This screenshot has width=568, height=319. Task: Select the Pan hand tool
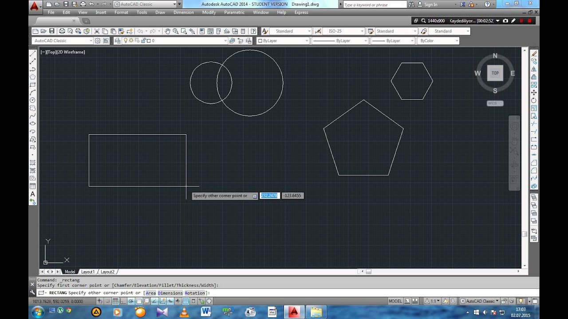coord(167,31)
